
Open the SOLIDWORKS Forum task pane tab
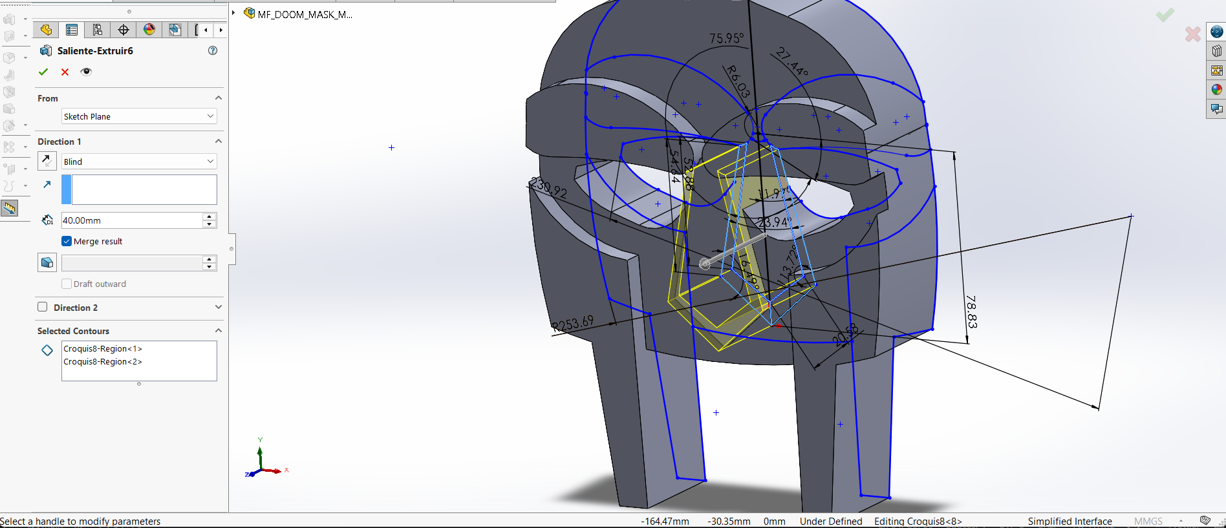click(1217, 109)
